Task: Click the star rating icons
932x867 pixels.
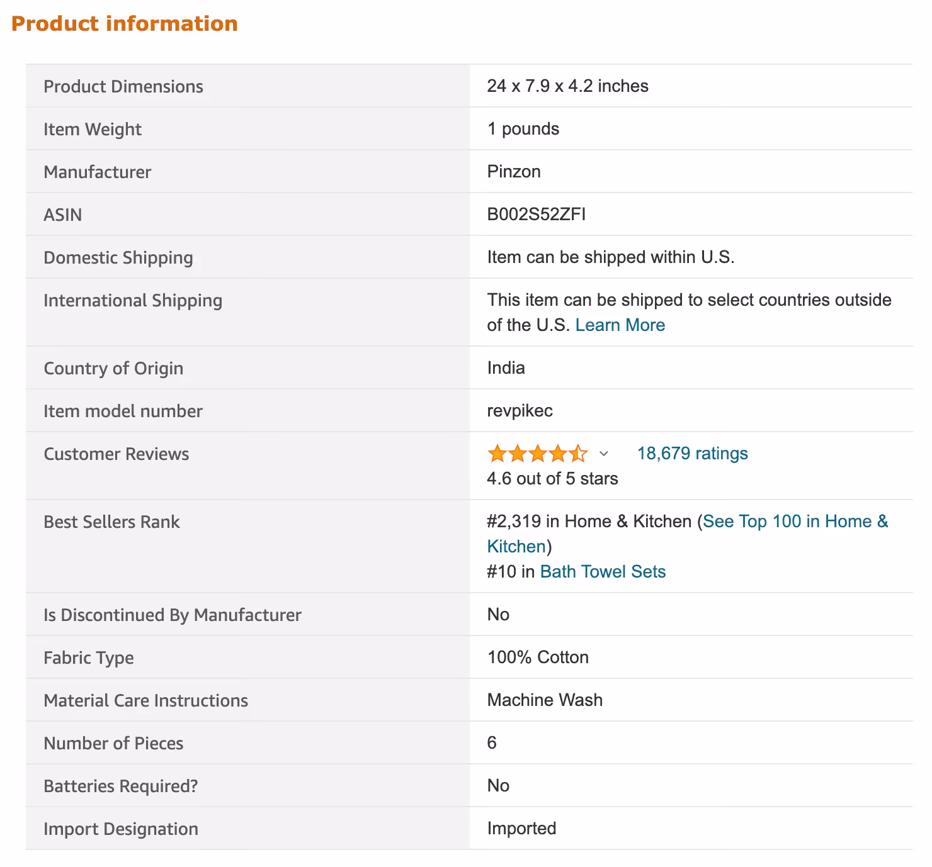Action: (x=537, y=454)
